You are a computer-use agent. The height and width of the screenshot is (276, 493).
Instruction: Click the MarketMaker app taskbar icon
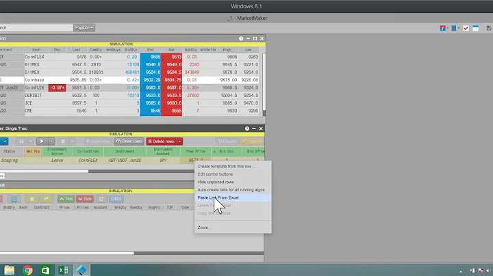pyautogui.click(x=81, y=270)
